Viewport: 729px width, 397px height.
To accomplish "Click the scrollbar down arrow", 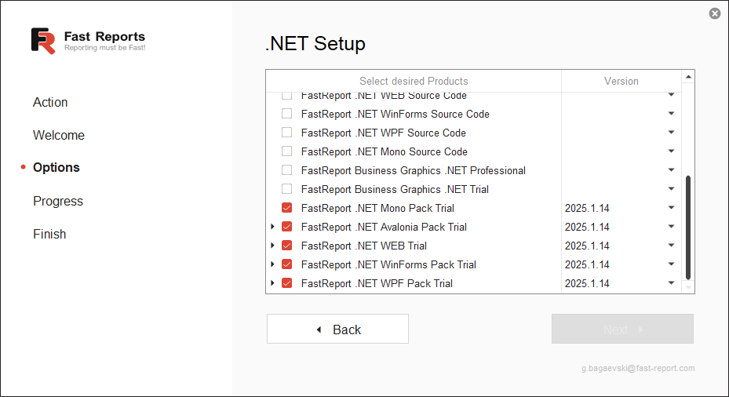I will point(688,288).
